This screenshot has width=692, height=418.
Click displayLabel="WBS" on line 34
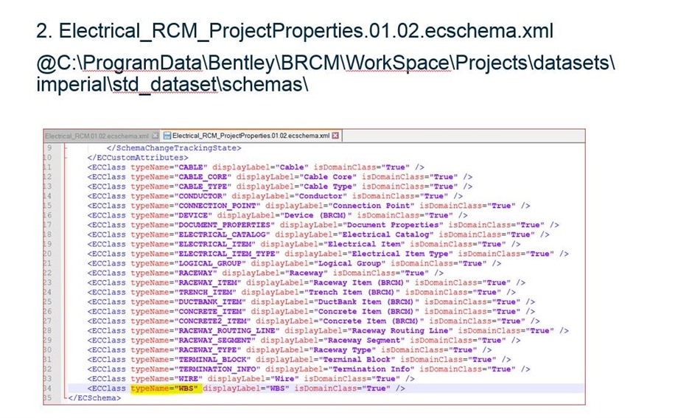point(246,389)
